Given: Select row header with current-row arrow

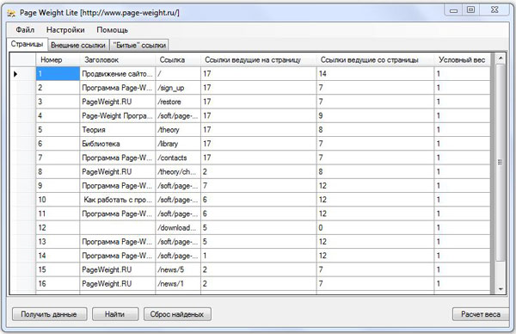Looking at the screenshot, I should (x=22, y=74).
